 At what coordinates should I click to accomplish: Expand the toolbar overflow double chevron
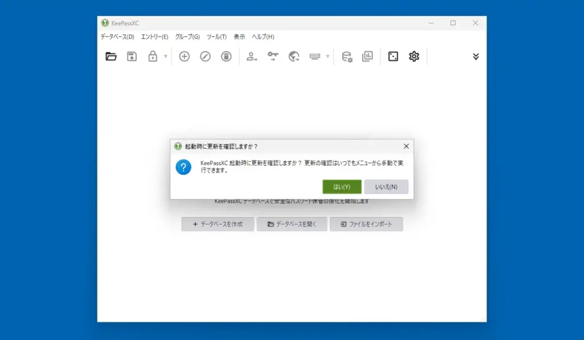(x=476, y=56)
